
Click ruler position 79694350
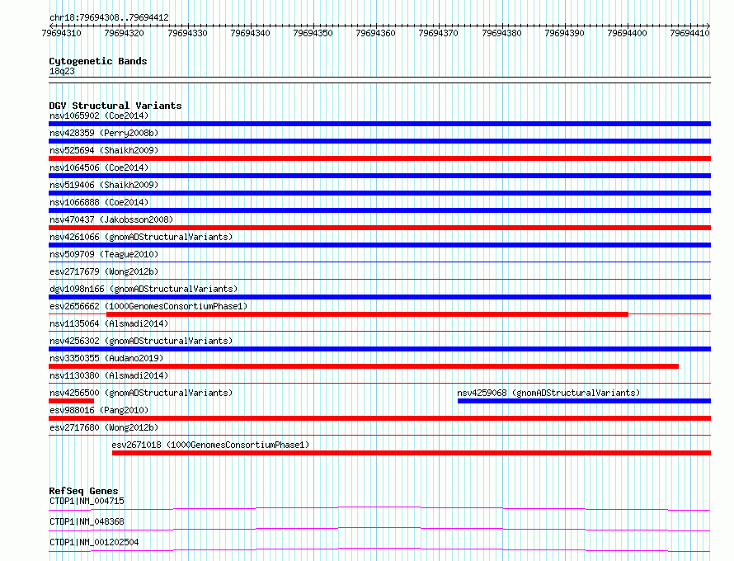(x=313, y=33)
